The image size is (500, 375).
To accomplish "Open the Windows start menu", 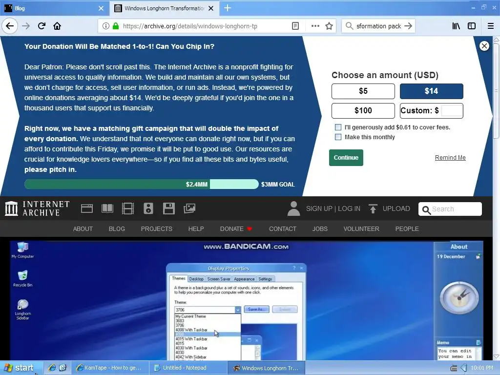I will click(21, 368).
